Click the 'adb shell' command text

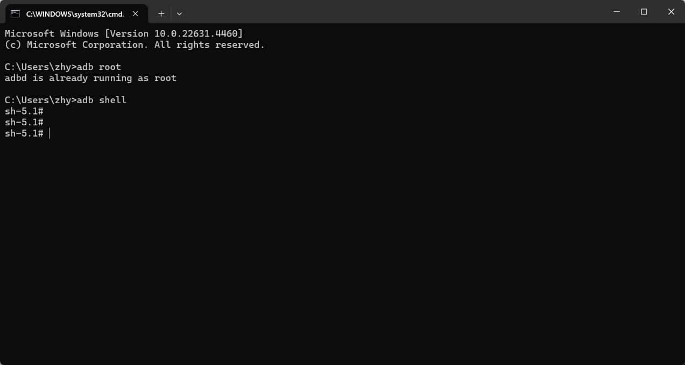(102, 101)
